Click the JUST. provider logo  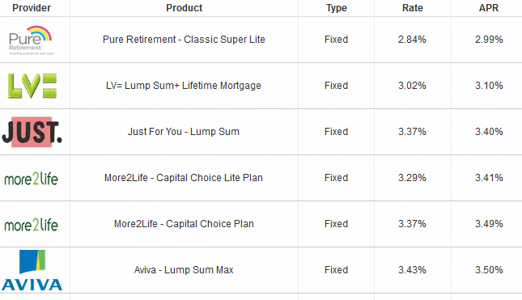click(x=32, y=132)
